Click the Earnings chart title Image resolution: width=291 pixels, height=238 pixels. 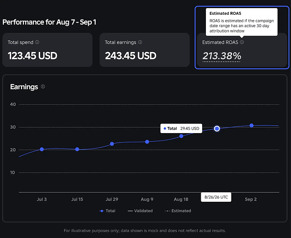click(x=24, y=87)
